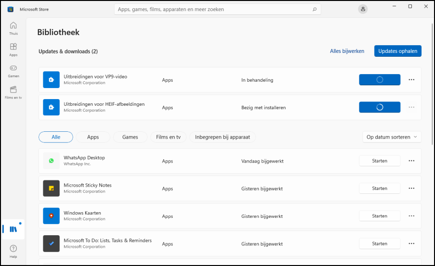Screen dimensions: 435x266
Task: Click the Uitbreidingen voor VP9-video title
Action: click(95, 76)
